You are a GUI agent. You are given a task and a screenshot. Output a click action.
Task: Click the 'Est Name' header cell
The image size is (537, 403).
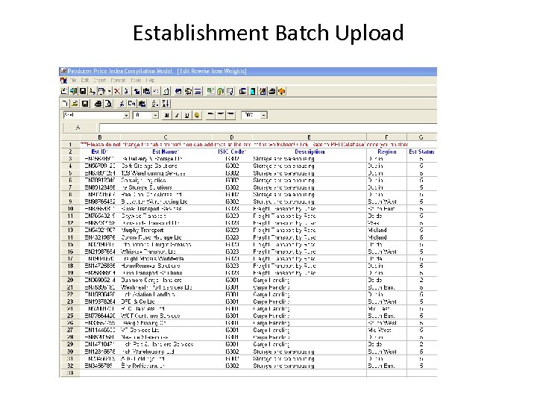coord(166,151)
